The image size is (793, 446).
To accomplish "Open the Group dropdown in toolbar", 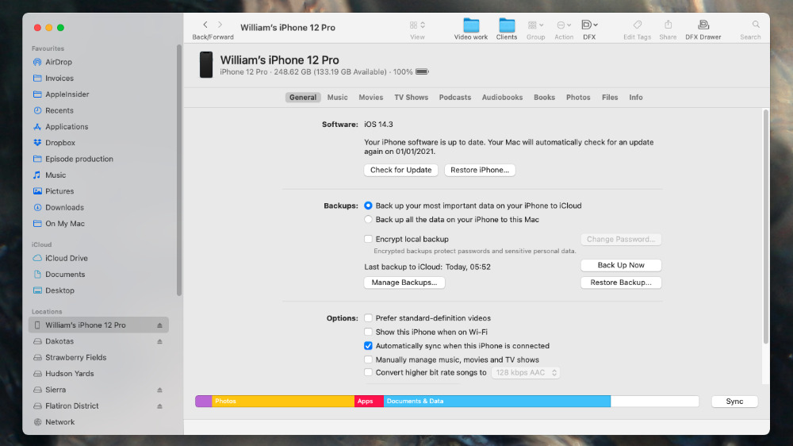I will 535,25.
